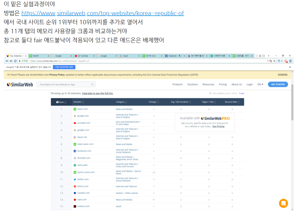Click the Pages / Visit info icon
The image size is (296, 214).
click(x=215, y=102)
